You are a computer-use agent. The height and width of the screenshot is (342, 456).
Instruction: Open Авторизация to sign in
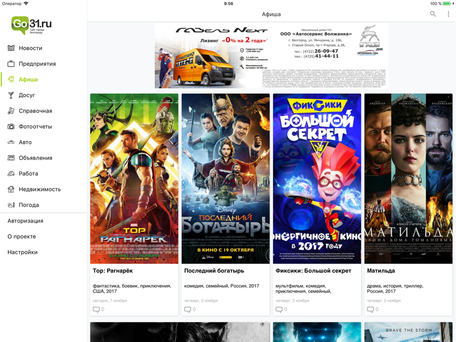(x=25, y=221)
